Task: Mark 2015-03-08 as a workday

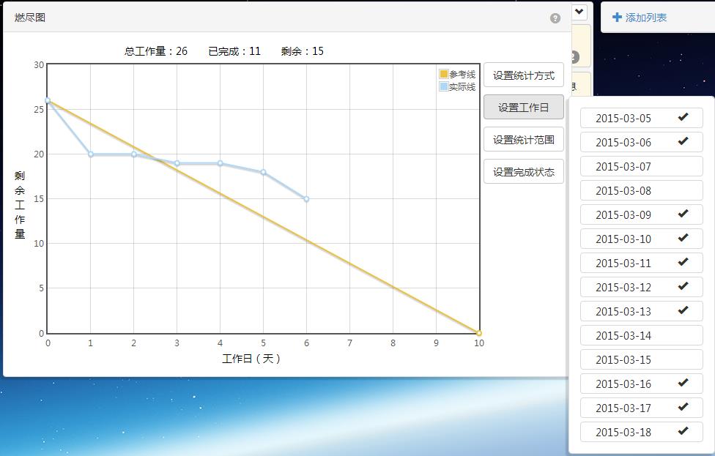Action: click(641, 190)
